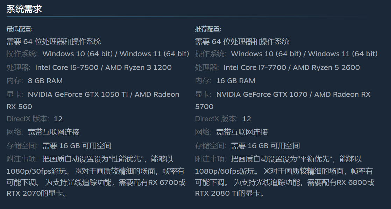The height and width of the screenshot is (209, 391).
Task: Click the 宽带互联网连接 text in 推荐配置
Action: (x=242, y=132)
